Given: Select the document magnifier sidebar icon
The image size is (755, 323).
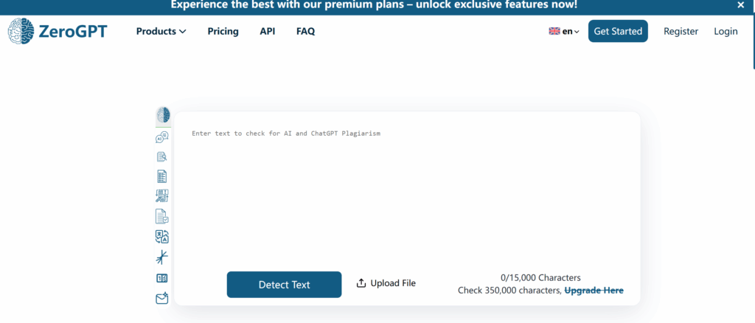Looking at the screenshot, I should pyautogui.click(x=162, y=156).
